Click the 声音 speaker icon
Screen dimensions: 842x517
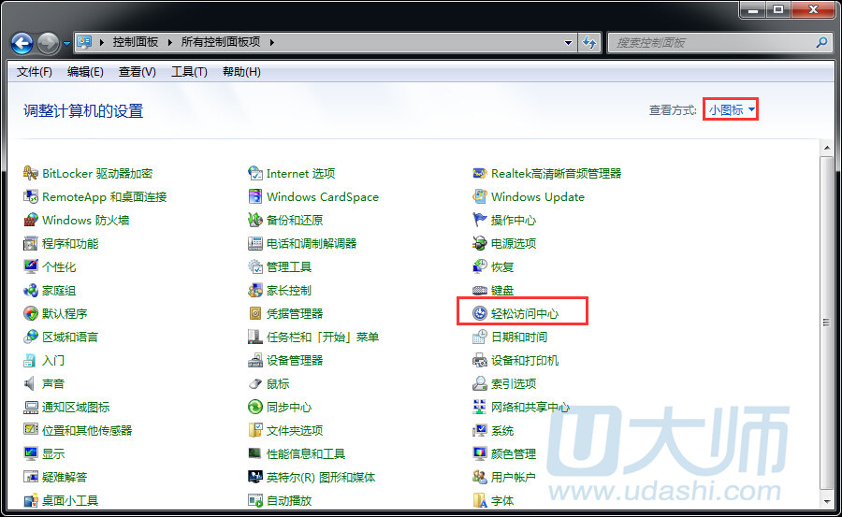click(31, 383)
